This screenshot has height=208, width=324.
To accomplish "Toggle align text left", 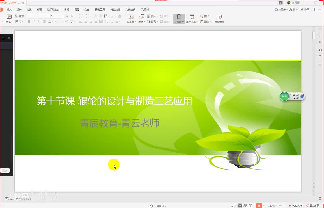I will [x=81, y=21].
